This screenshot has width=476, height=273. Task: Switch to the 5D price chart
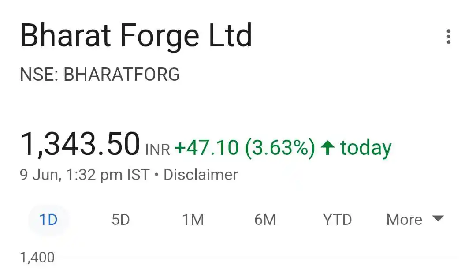pyautogui.click(x=121, y=219)
